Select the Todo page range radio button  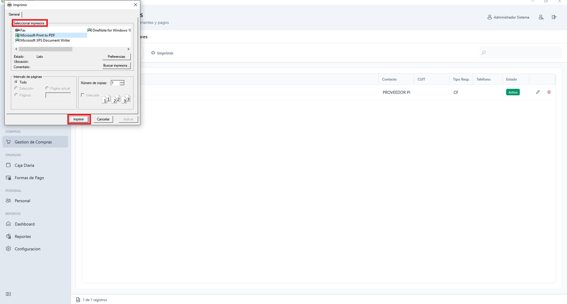pos(16,82)
